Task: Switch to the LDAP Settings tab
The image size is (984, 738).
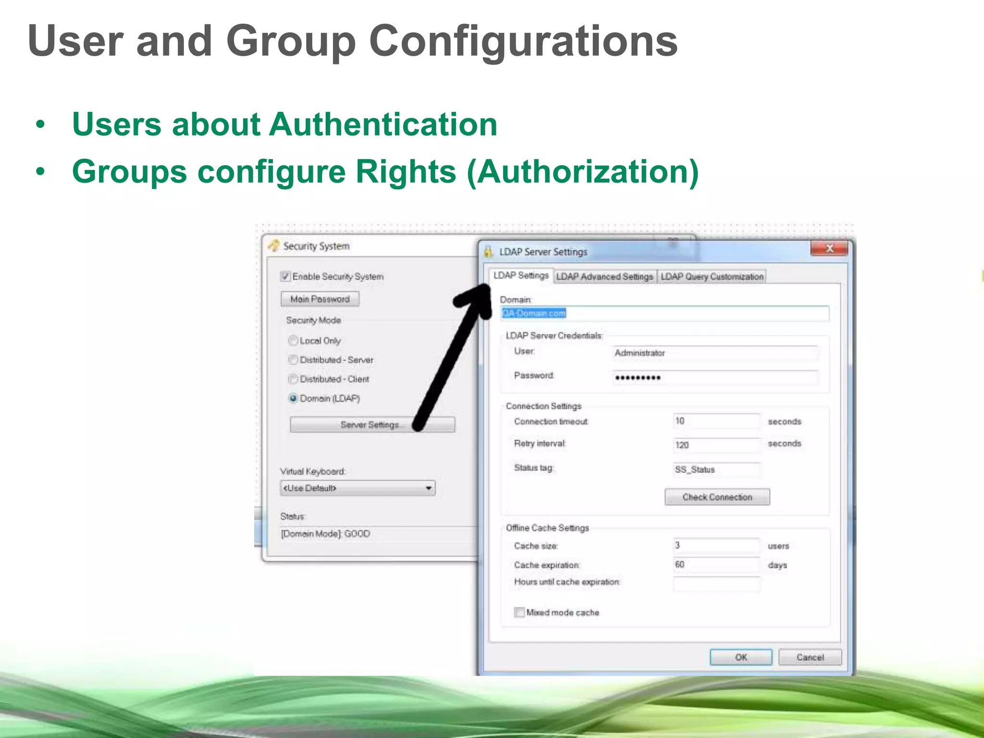Action: point(521,275)
